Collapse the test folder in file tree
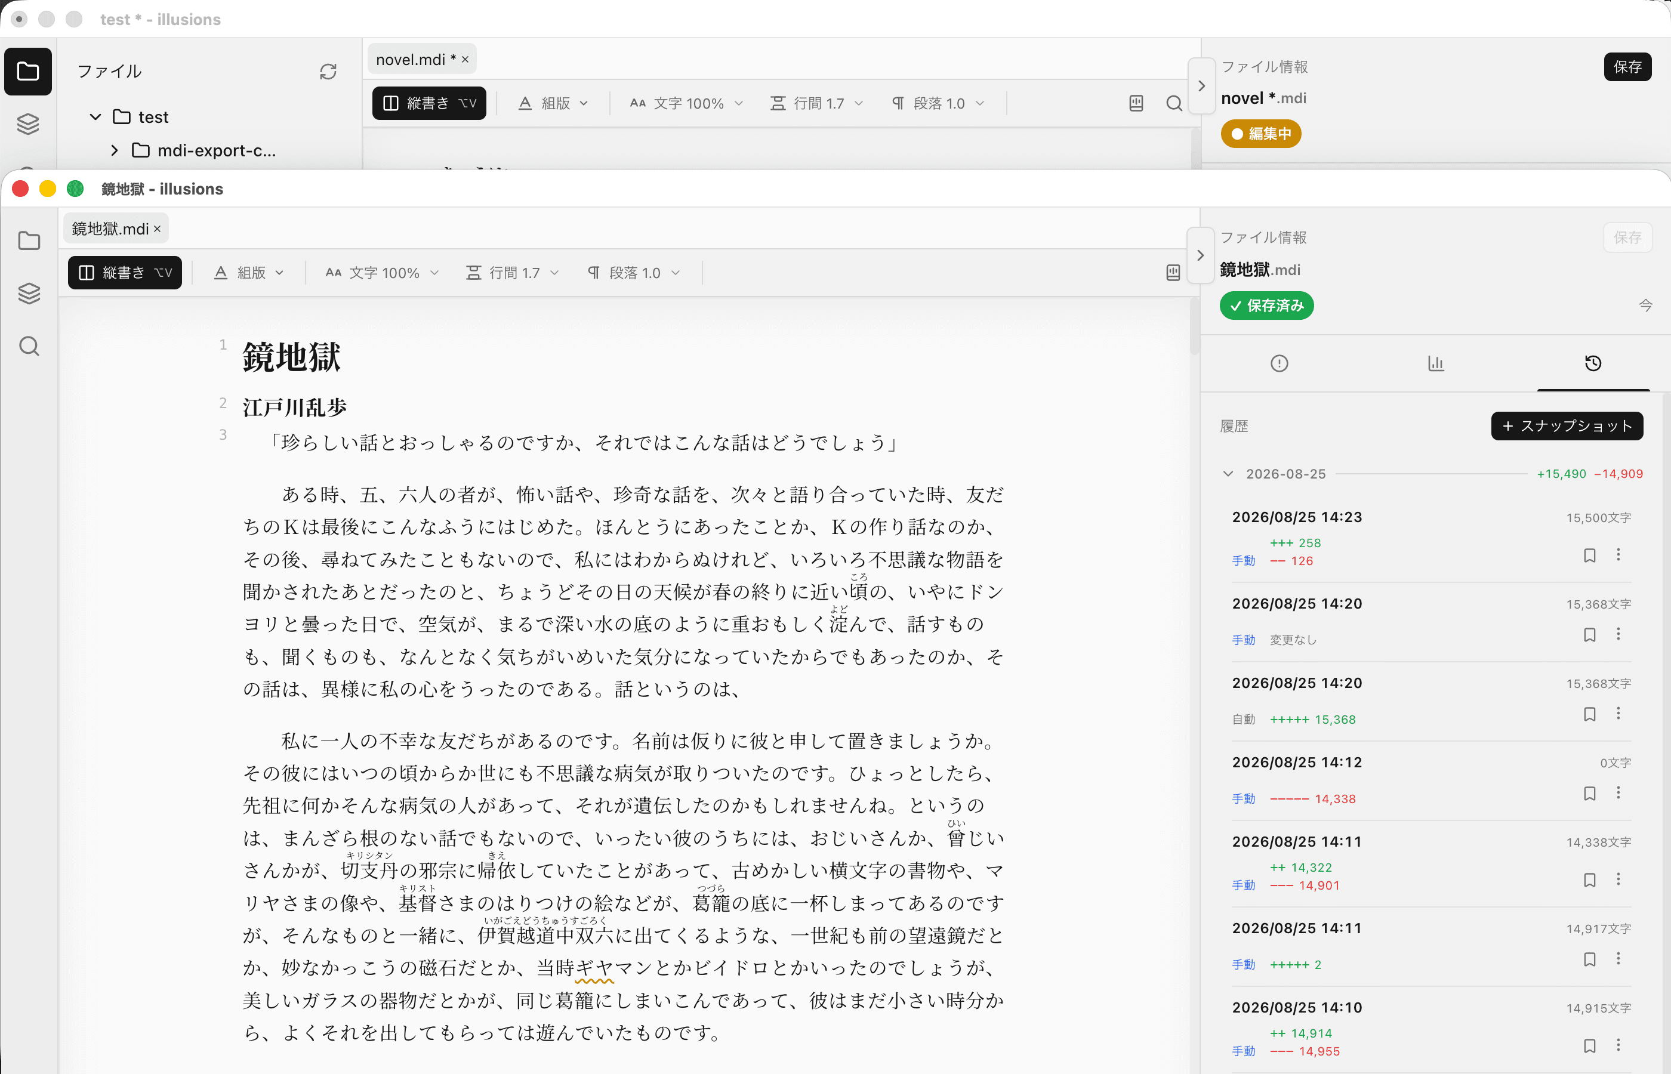The image size is (1671, 1074). [x=95, y=117]
